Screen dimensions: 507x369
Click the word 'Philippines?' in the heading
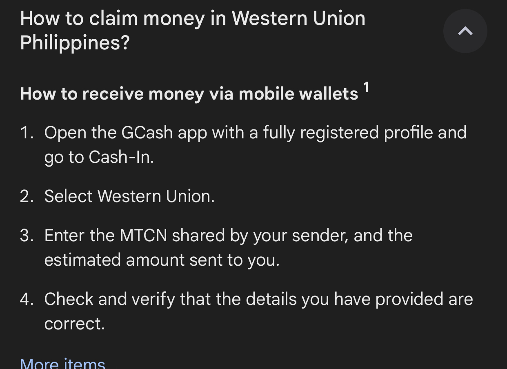click(75, 42)
